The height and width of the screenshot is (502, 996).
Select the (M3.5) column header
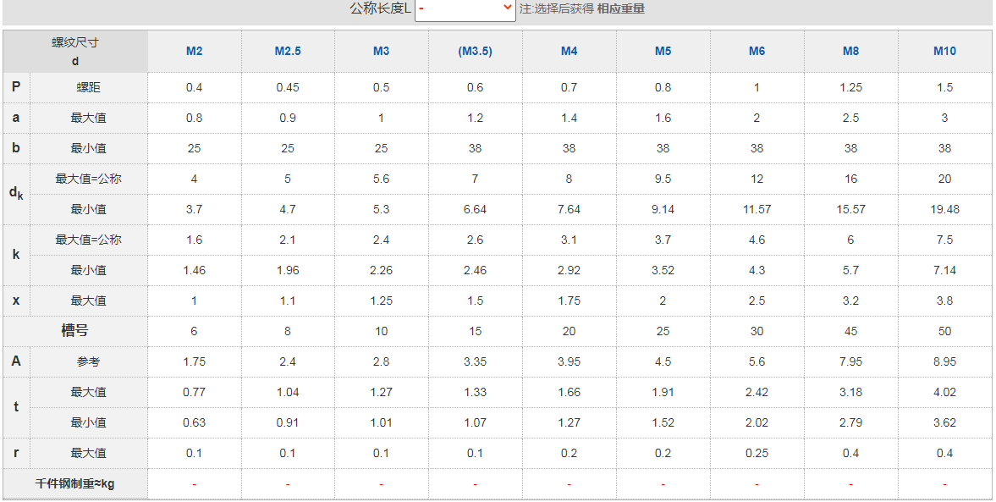click(475, 51)
